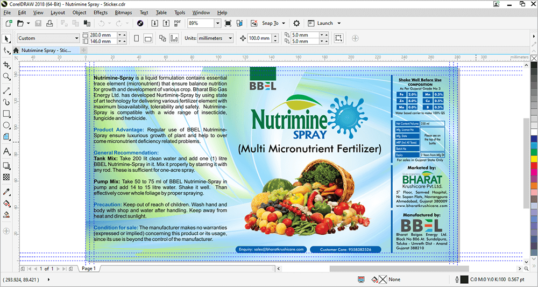This screenshot has height=287, width=538.
Task: Publish to PDF
Action: coord(178,23)
